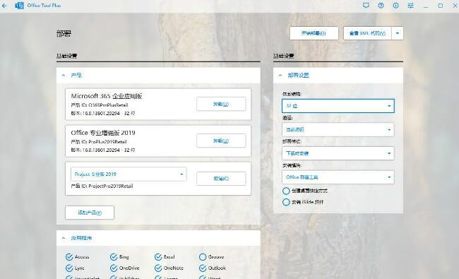This screenshot has width=459, height=279.
Task: Toggle the OneDrive application checkbox
Action: point(114,268)
